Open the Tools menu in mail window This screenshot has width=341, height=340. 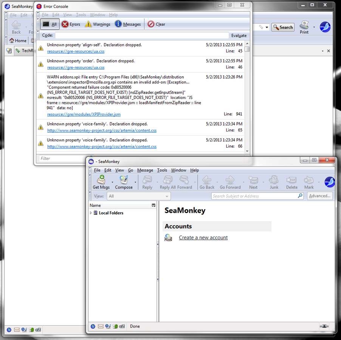click(x=162, y=170)
